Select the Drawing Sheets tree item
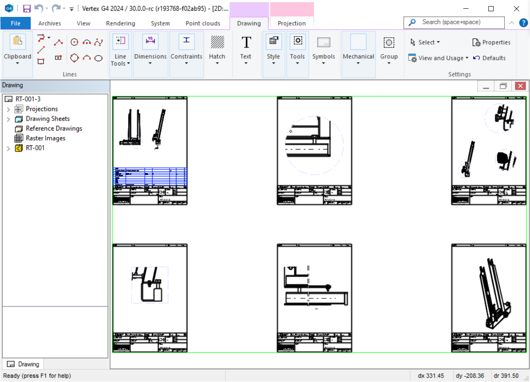The width and height of the screenshot is (530, 382). [x=48, y=118]
